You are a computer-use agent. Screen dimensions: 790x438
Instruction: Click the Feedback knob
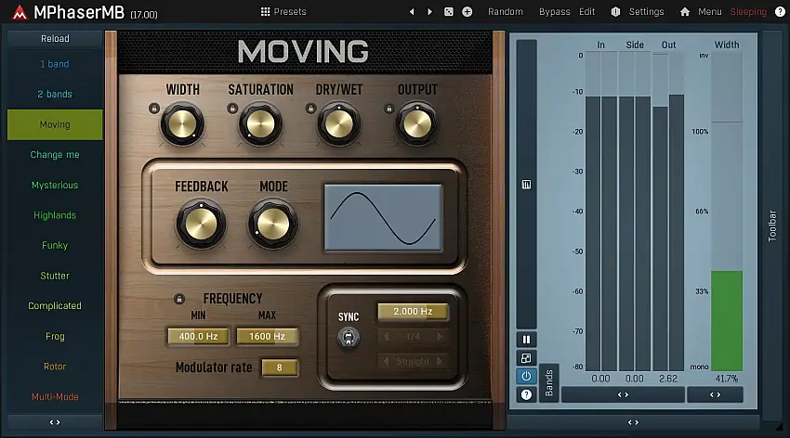[x=201, y=224]
